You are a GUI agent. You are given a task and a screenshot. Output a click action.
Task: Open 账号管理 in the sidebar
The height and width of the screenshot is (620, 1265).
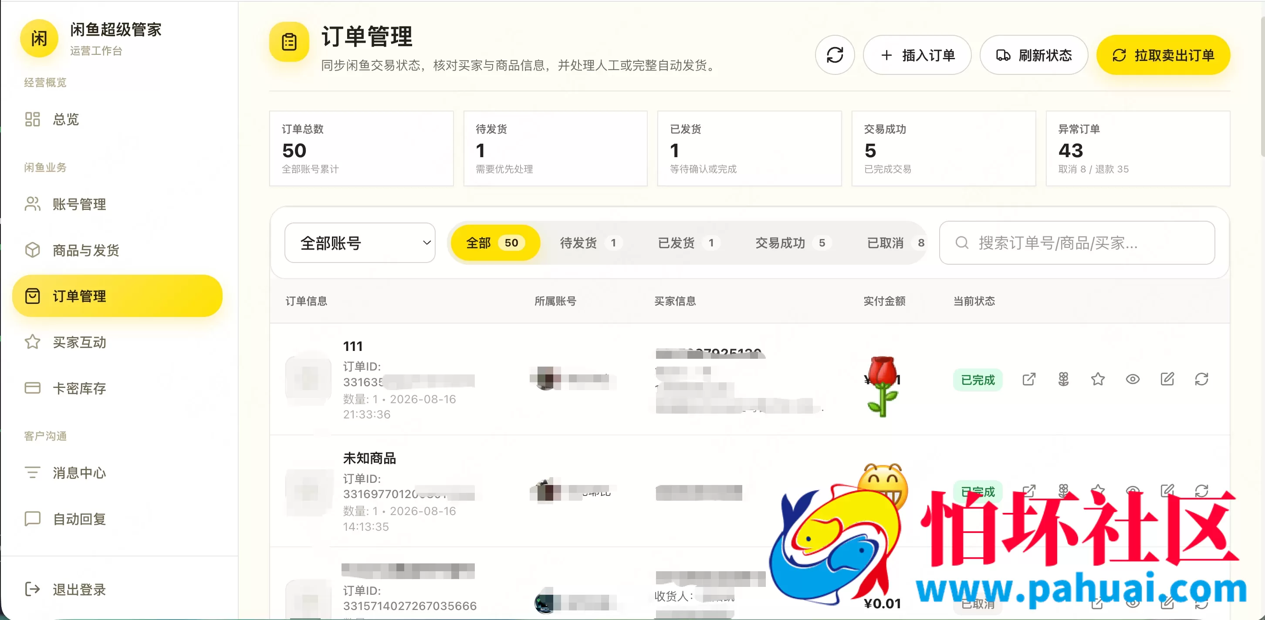(117, 204)
